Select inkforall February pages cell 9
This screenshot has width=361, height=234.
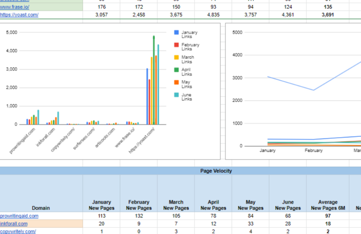pyautogui.click(x=139, y=224)
